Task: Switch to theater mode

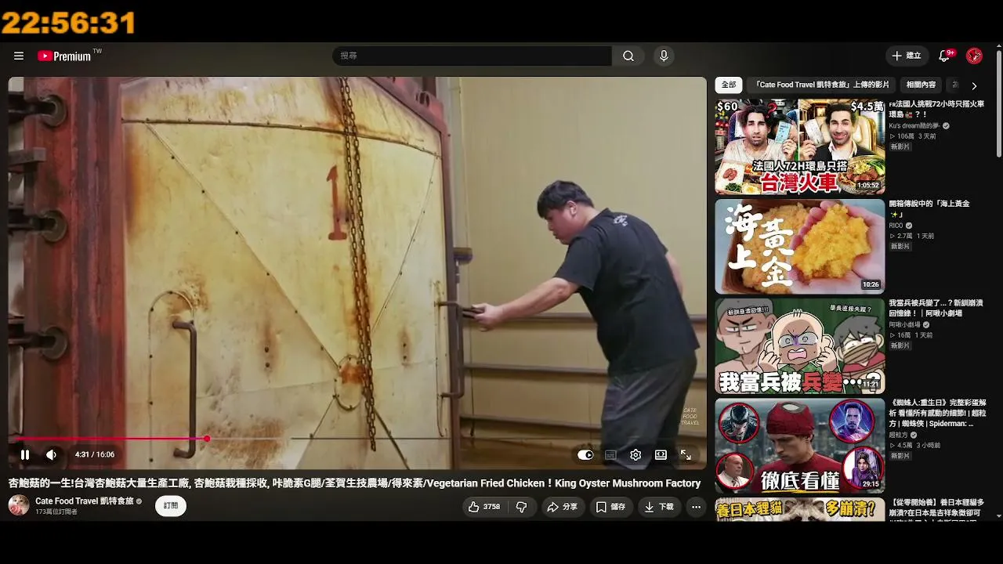Action: [x=661, y=454]
